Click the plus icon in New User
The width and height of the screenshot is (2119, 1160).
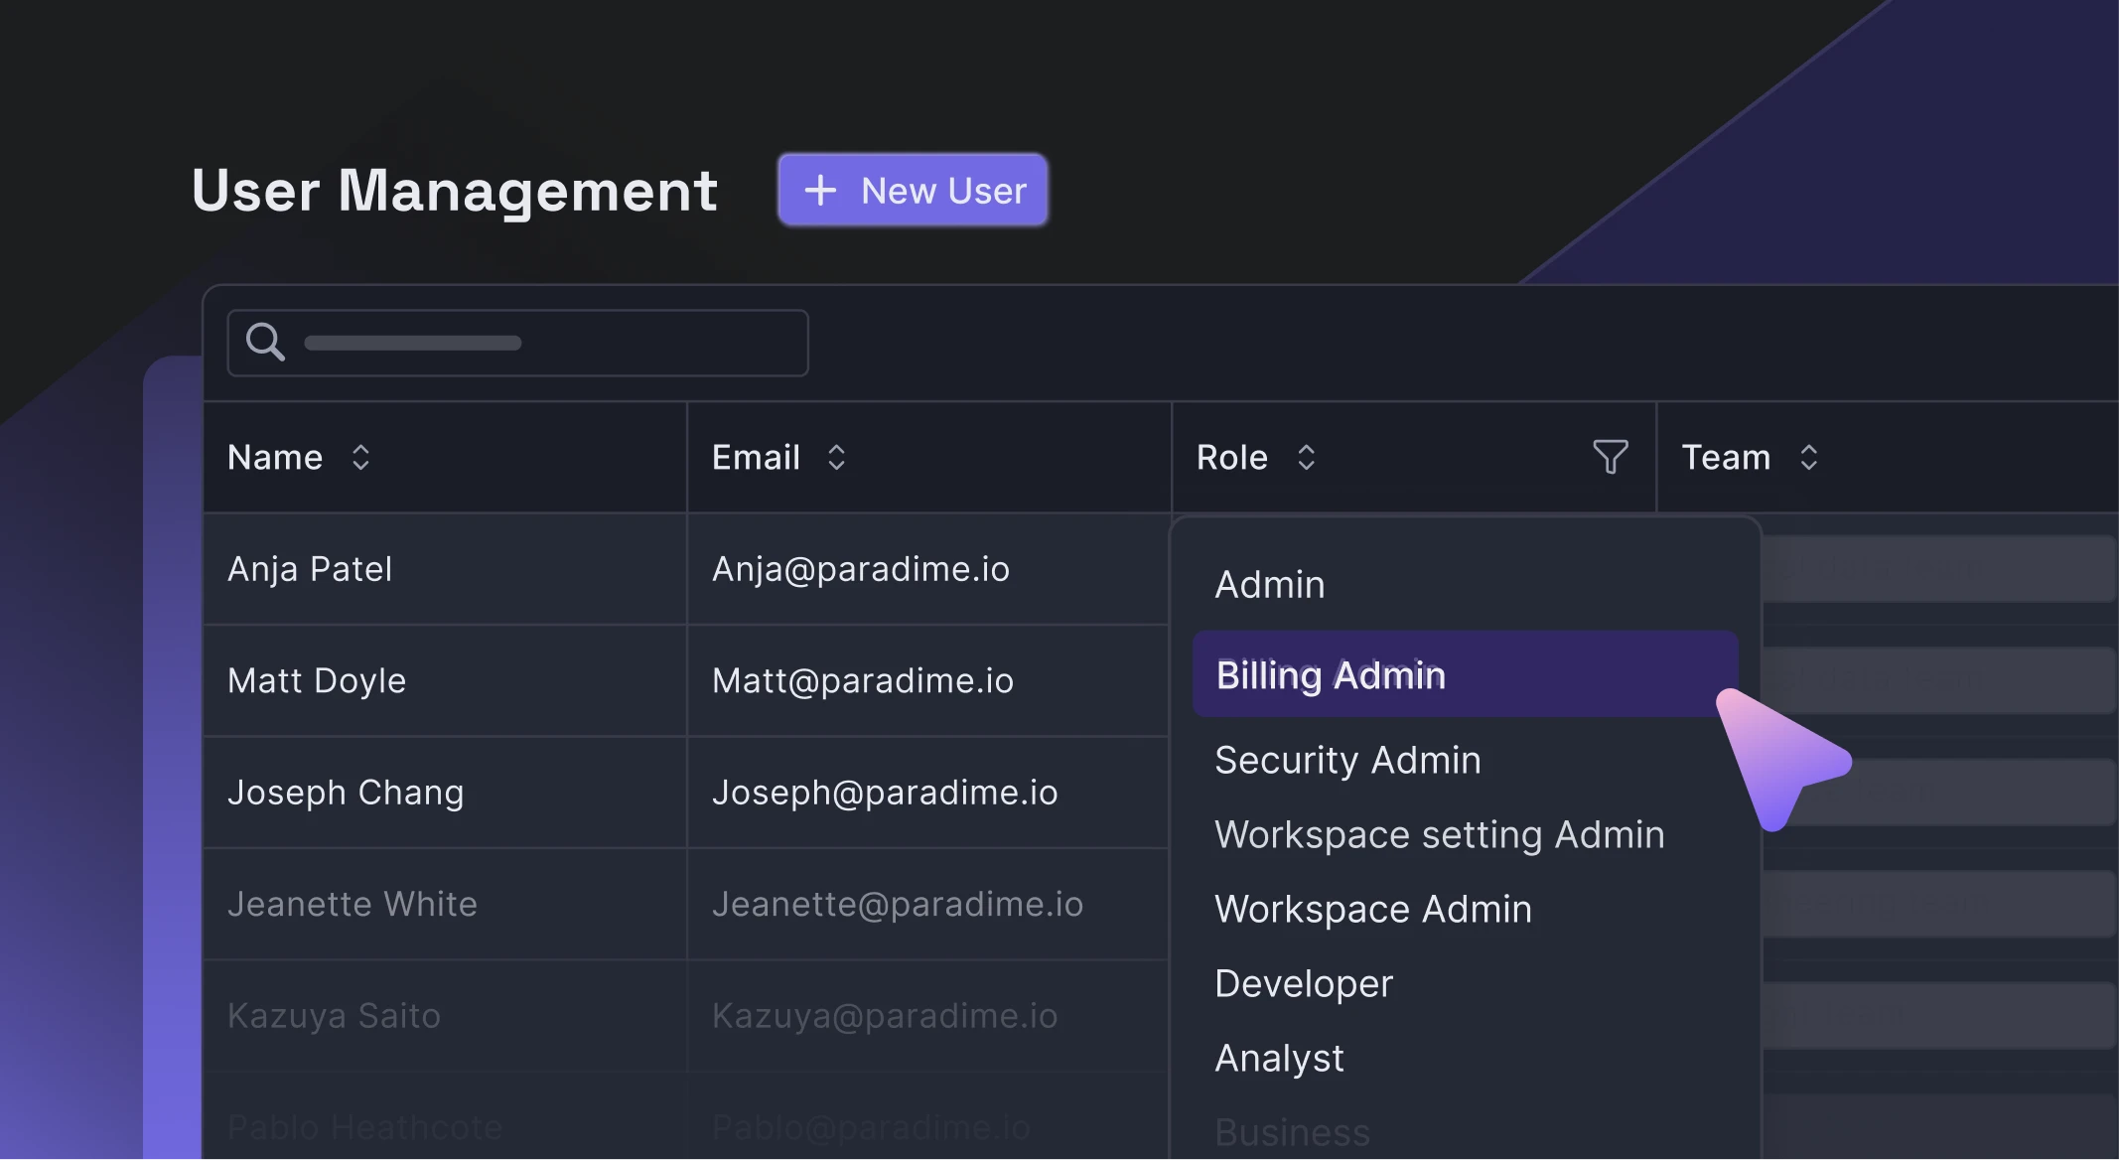[x=820, y=190]
